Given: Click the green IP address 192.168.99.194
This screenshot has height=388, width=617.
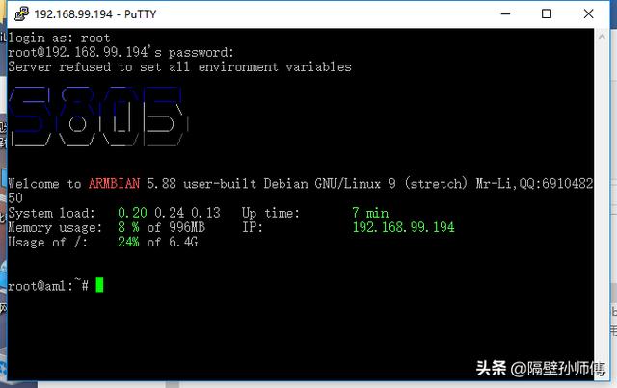Looking at the screenshot, I should 403,227.
